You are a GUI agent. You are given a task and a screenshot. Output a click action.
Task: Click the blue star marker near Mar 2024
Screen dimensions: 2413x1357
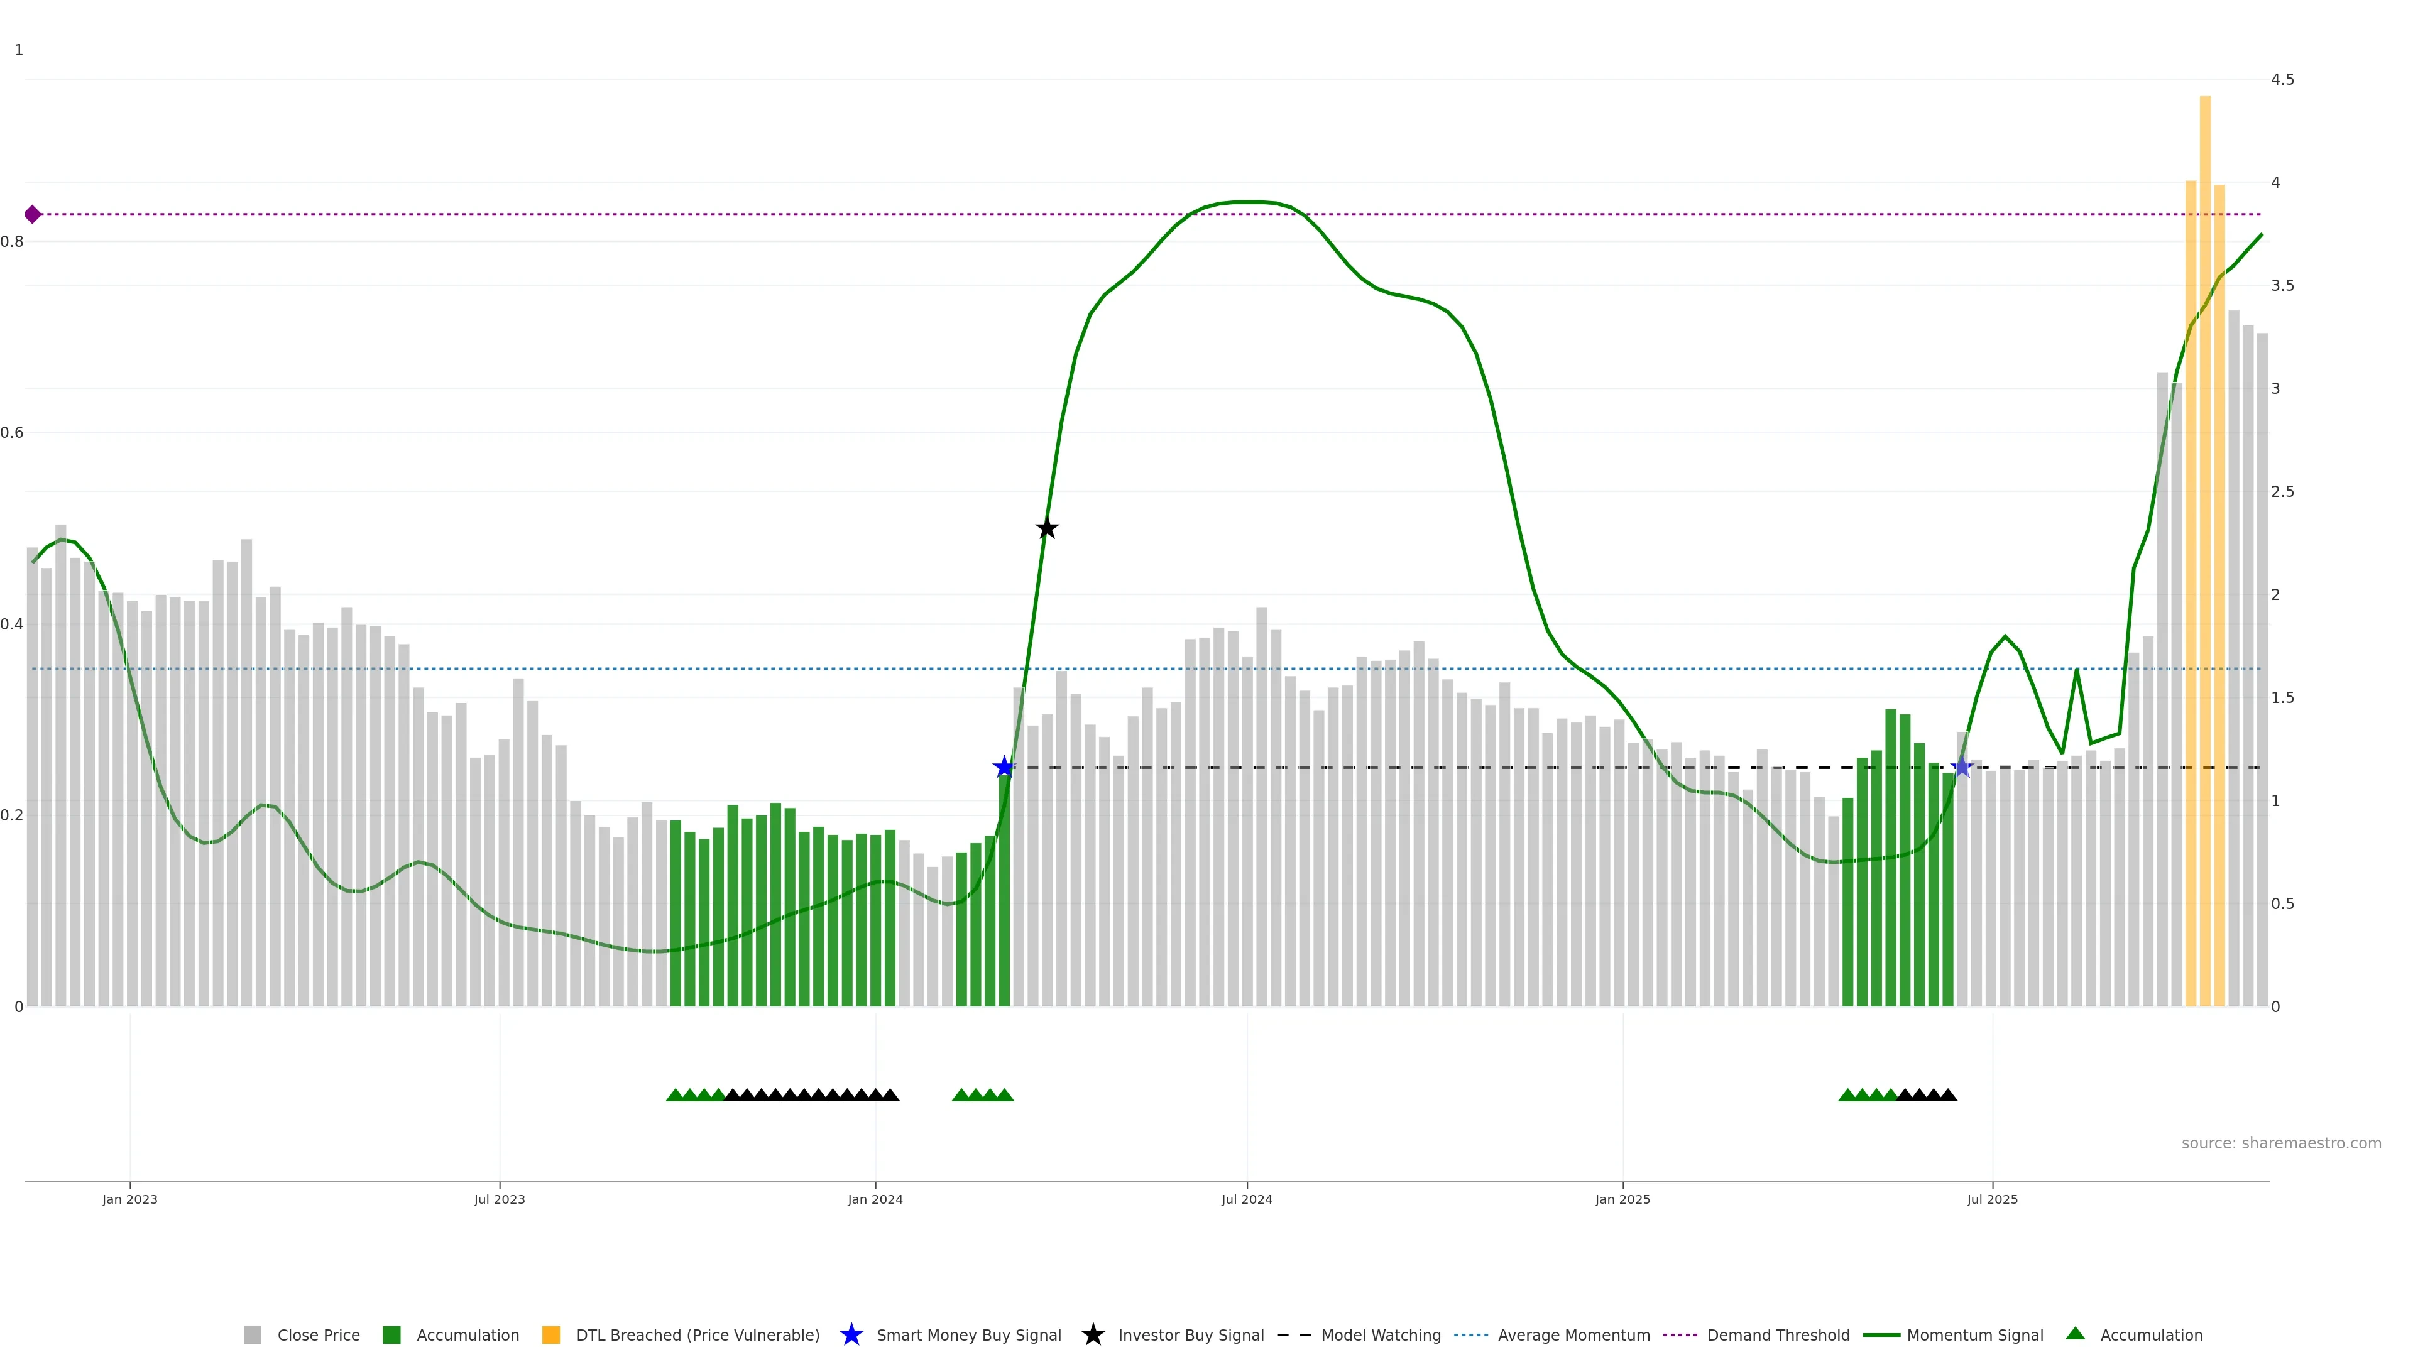pyautogui.click(x=1004, y=768)
